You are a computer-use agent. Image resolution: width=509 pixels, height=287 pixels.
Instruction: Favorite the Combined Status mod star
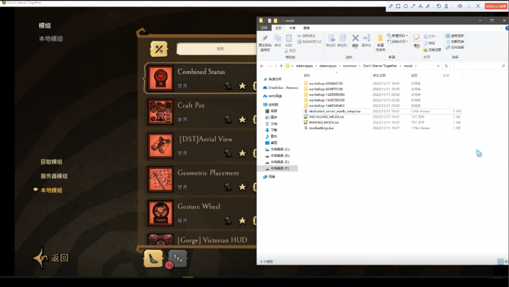(242, 86)
